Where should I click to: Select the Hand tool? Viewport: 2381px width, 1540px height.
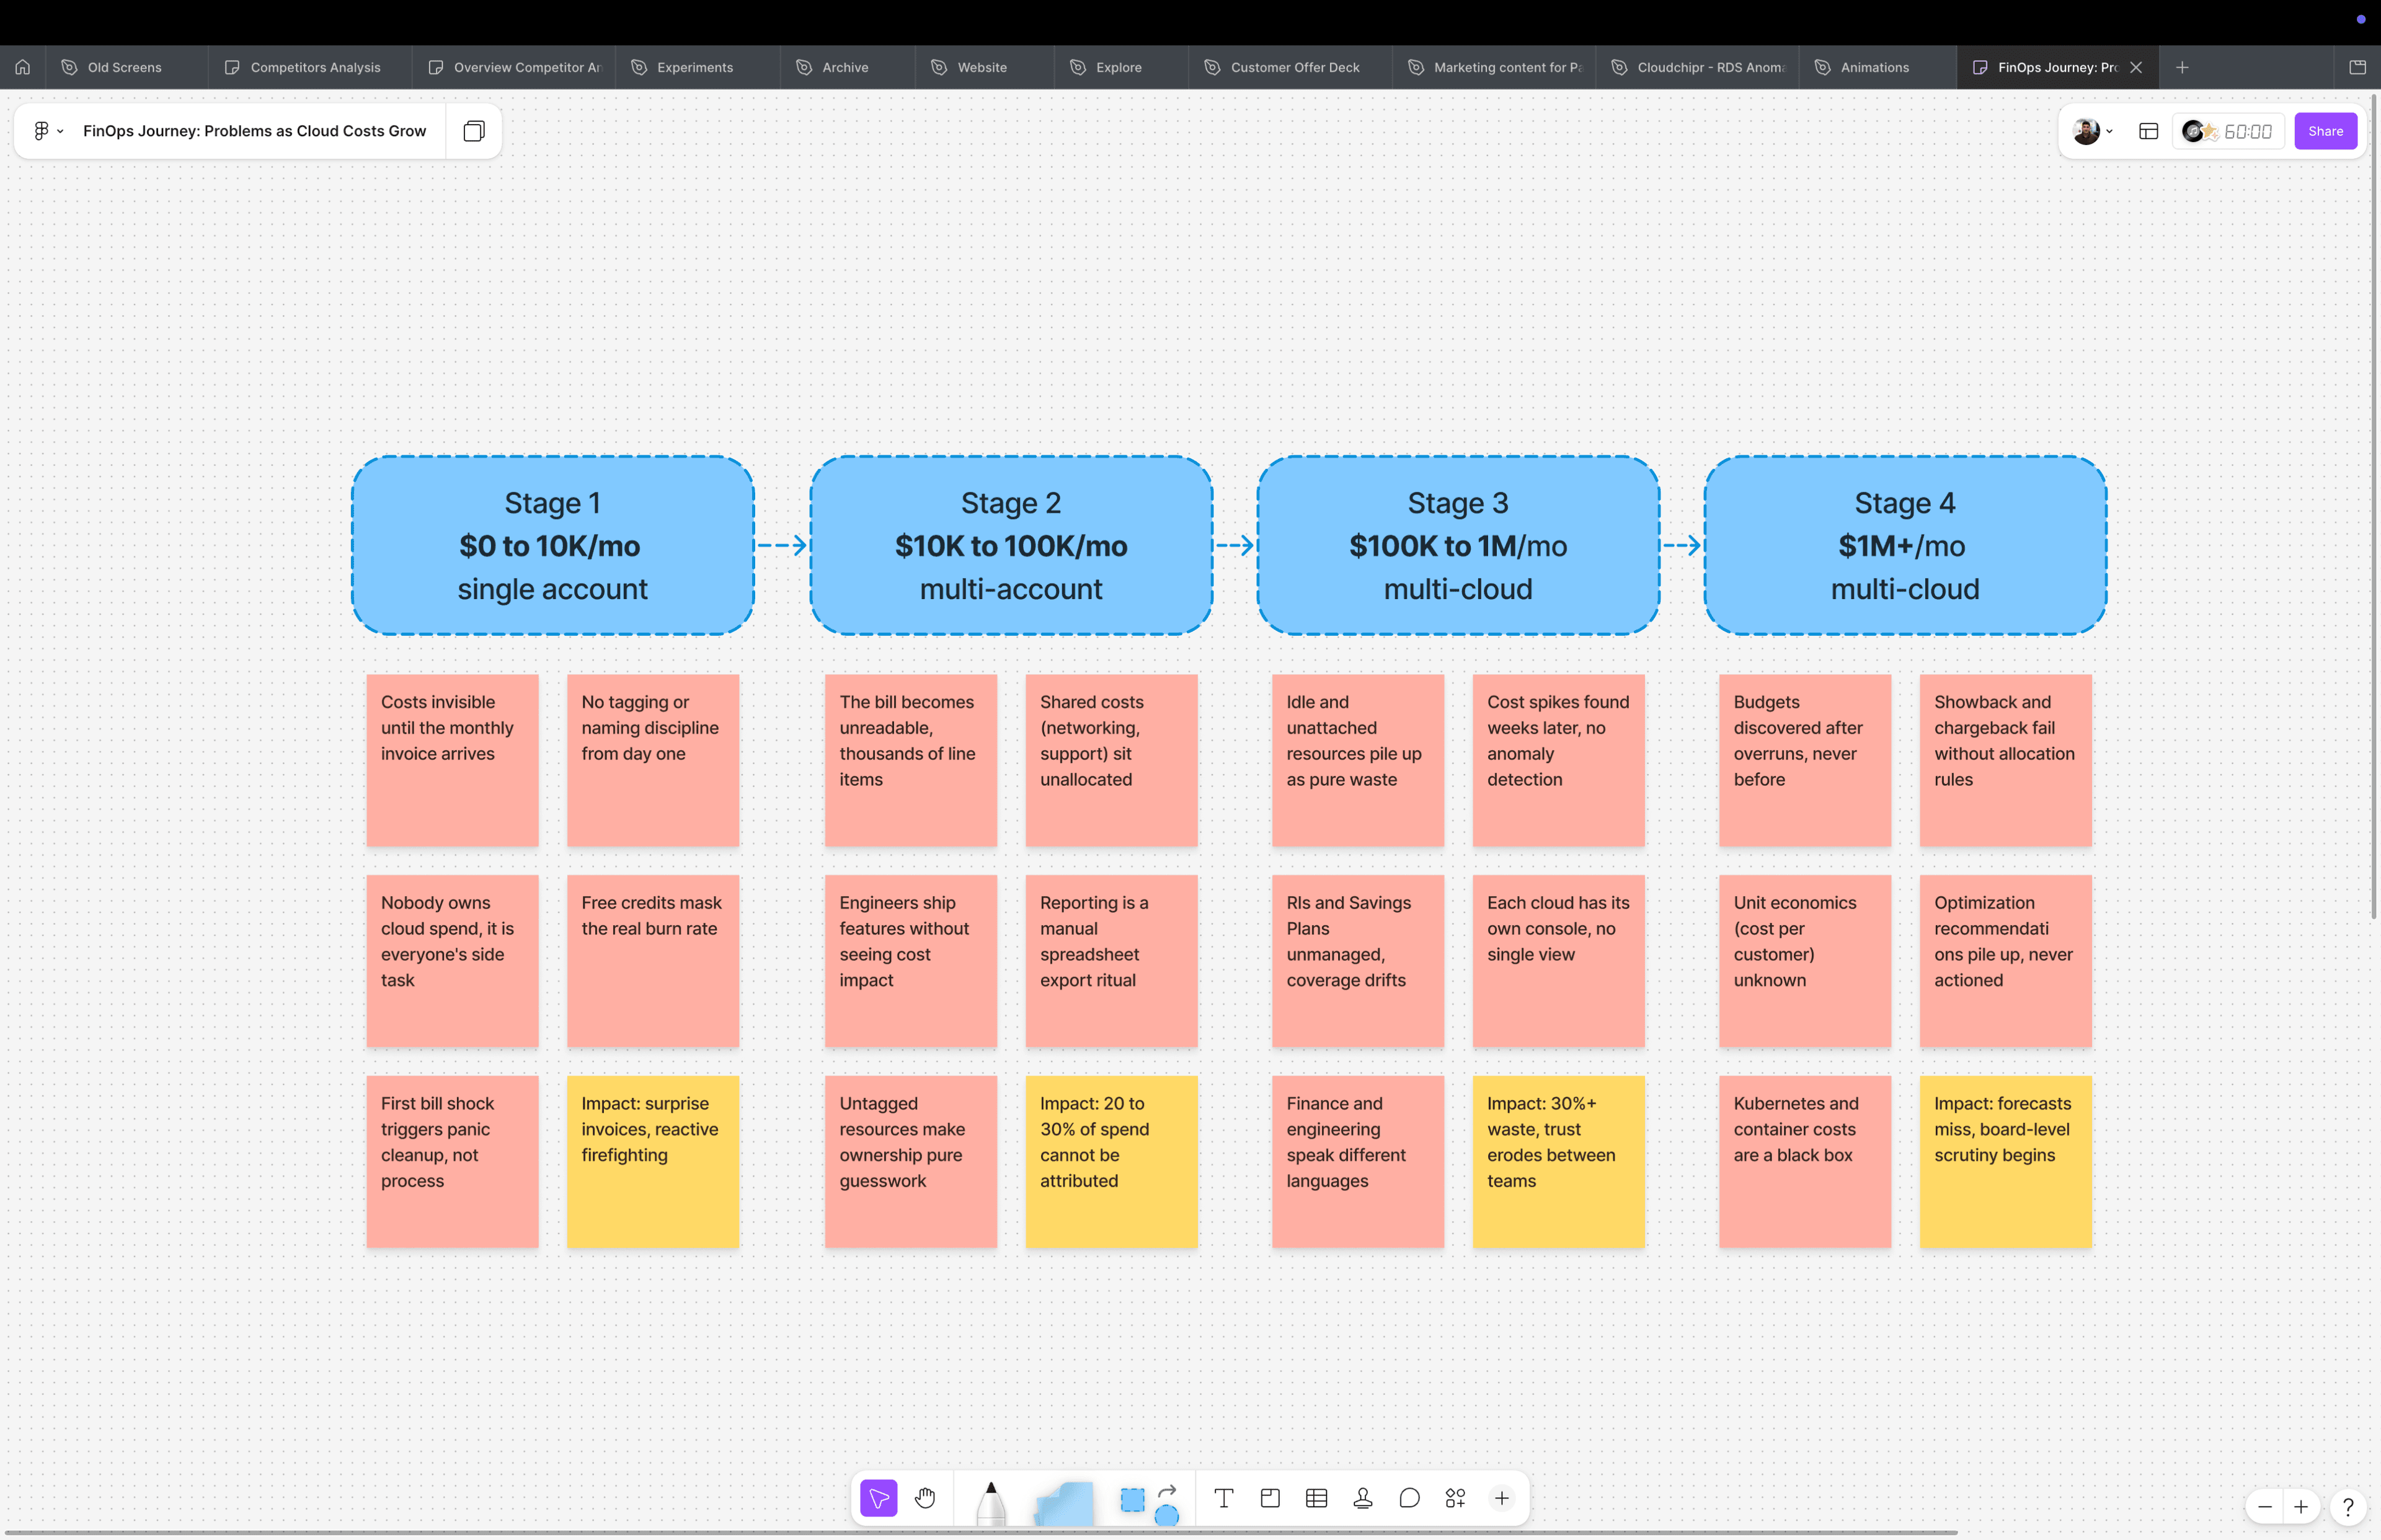(924, 1498)
